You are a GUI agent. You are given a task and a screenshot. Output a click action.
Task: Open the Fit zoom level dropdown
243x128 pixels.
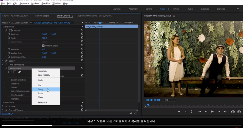[x=170, y=100]
